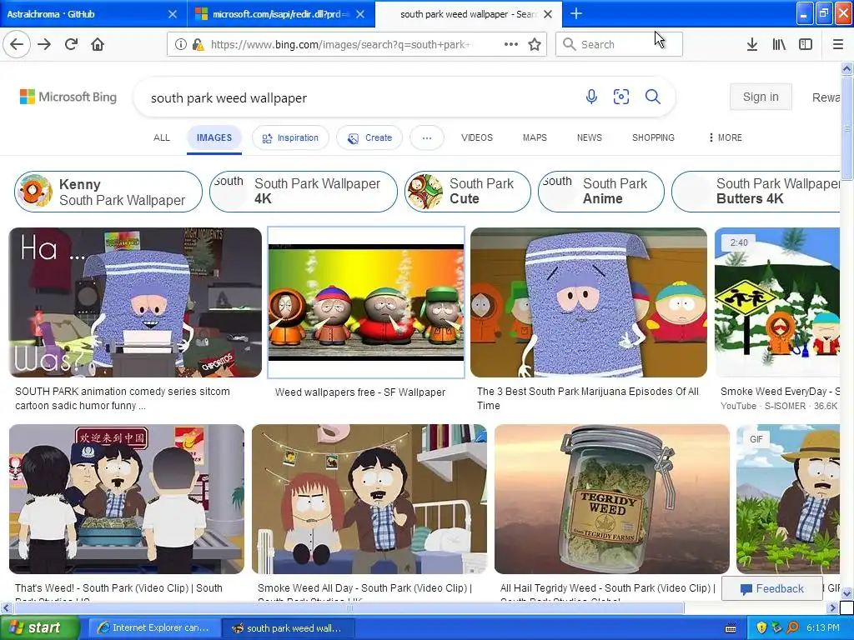This screenshot has height=640, width=854.
Task: Bookmark this page with the star icon
Action: (x=535, y=45)
